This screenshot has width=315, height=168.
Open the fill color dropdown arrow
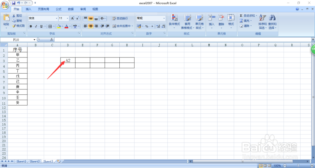(x=62, y=26)
